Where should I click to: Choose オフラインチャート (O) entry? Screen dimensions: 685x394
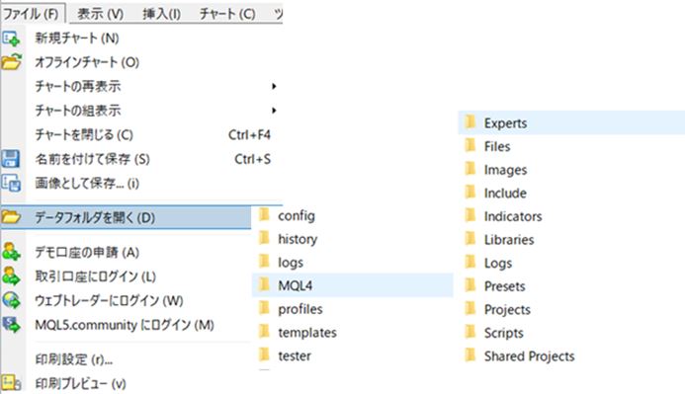87,62
